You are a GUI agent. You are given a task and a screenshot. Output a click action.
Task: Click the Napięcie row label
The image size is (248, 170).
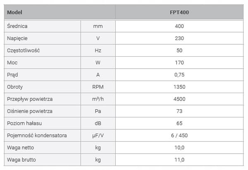pos(17,38)
